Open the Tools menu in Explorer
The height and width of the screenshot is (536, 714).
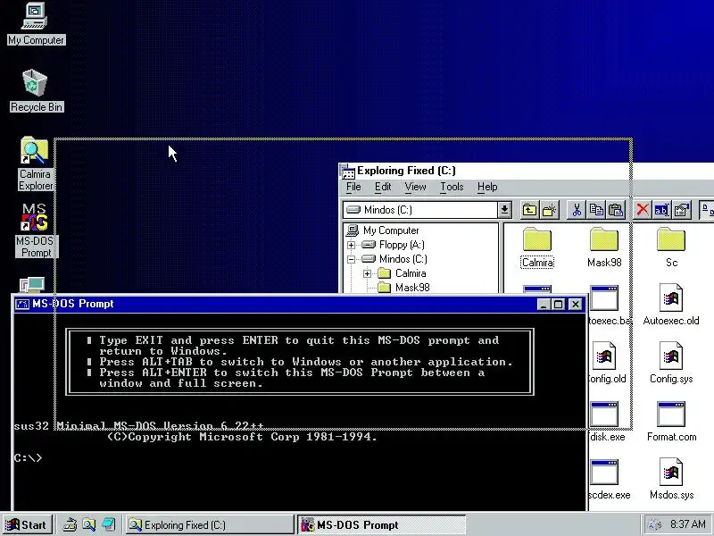452,187
